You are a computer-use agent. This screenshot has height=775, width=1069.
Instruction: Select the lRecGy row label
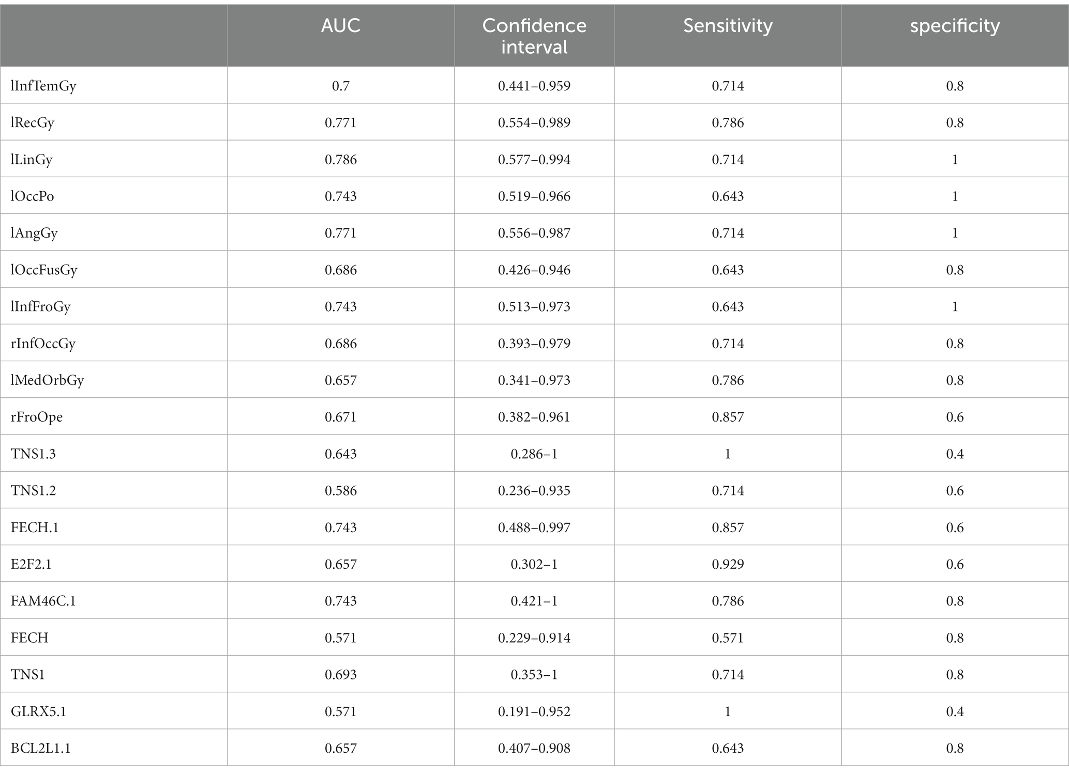pyautogui.click(x=33, y=123)
